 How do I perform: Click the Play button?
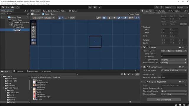point(90,7)
